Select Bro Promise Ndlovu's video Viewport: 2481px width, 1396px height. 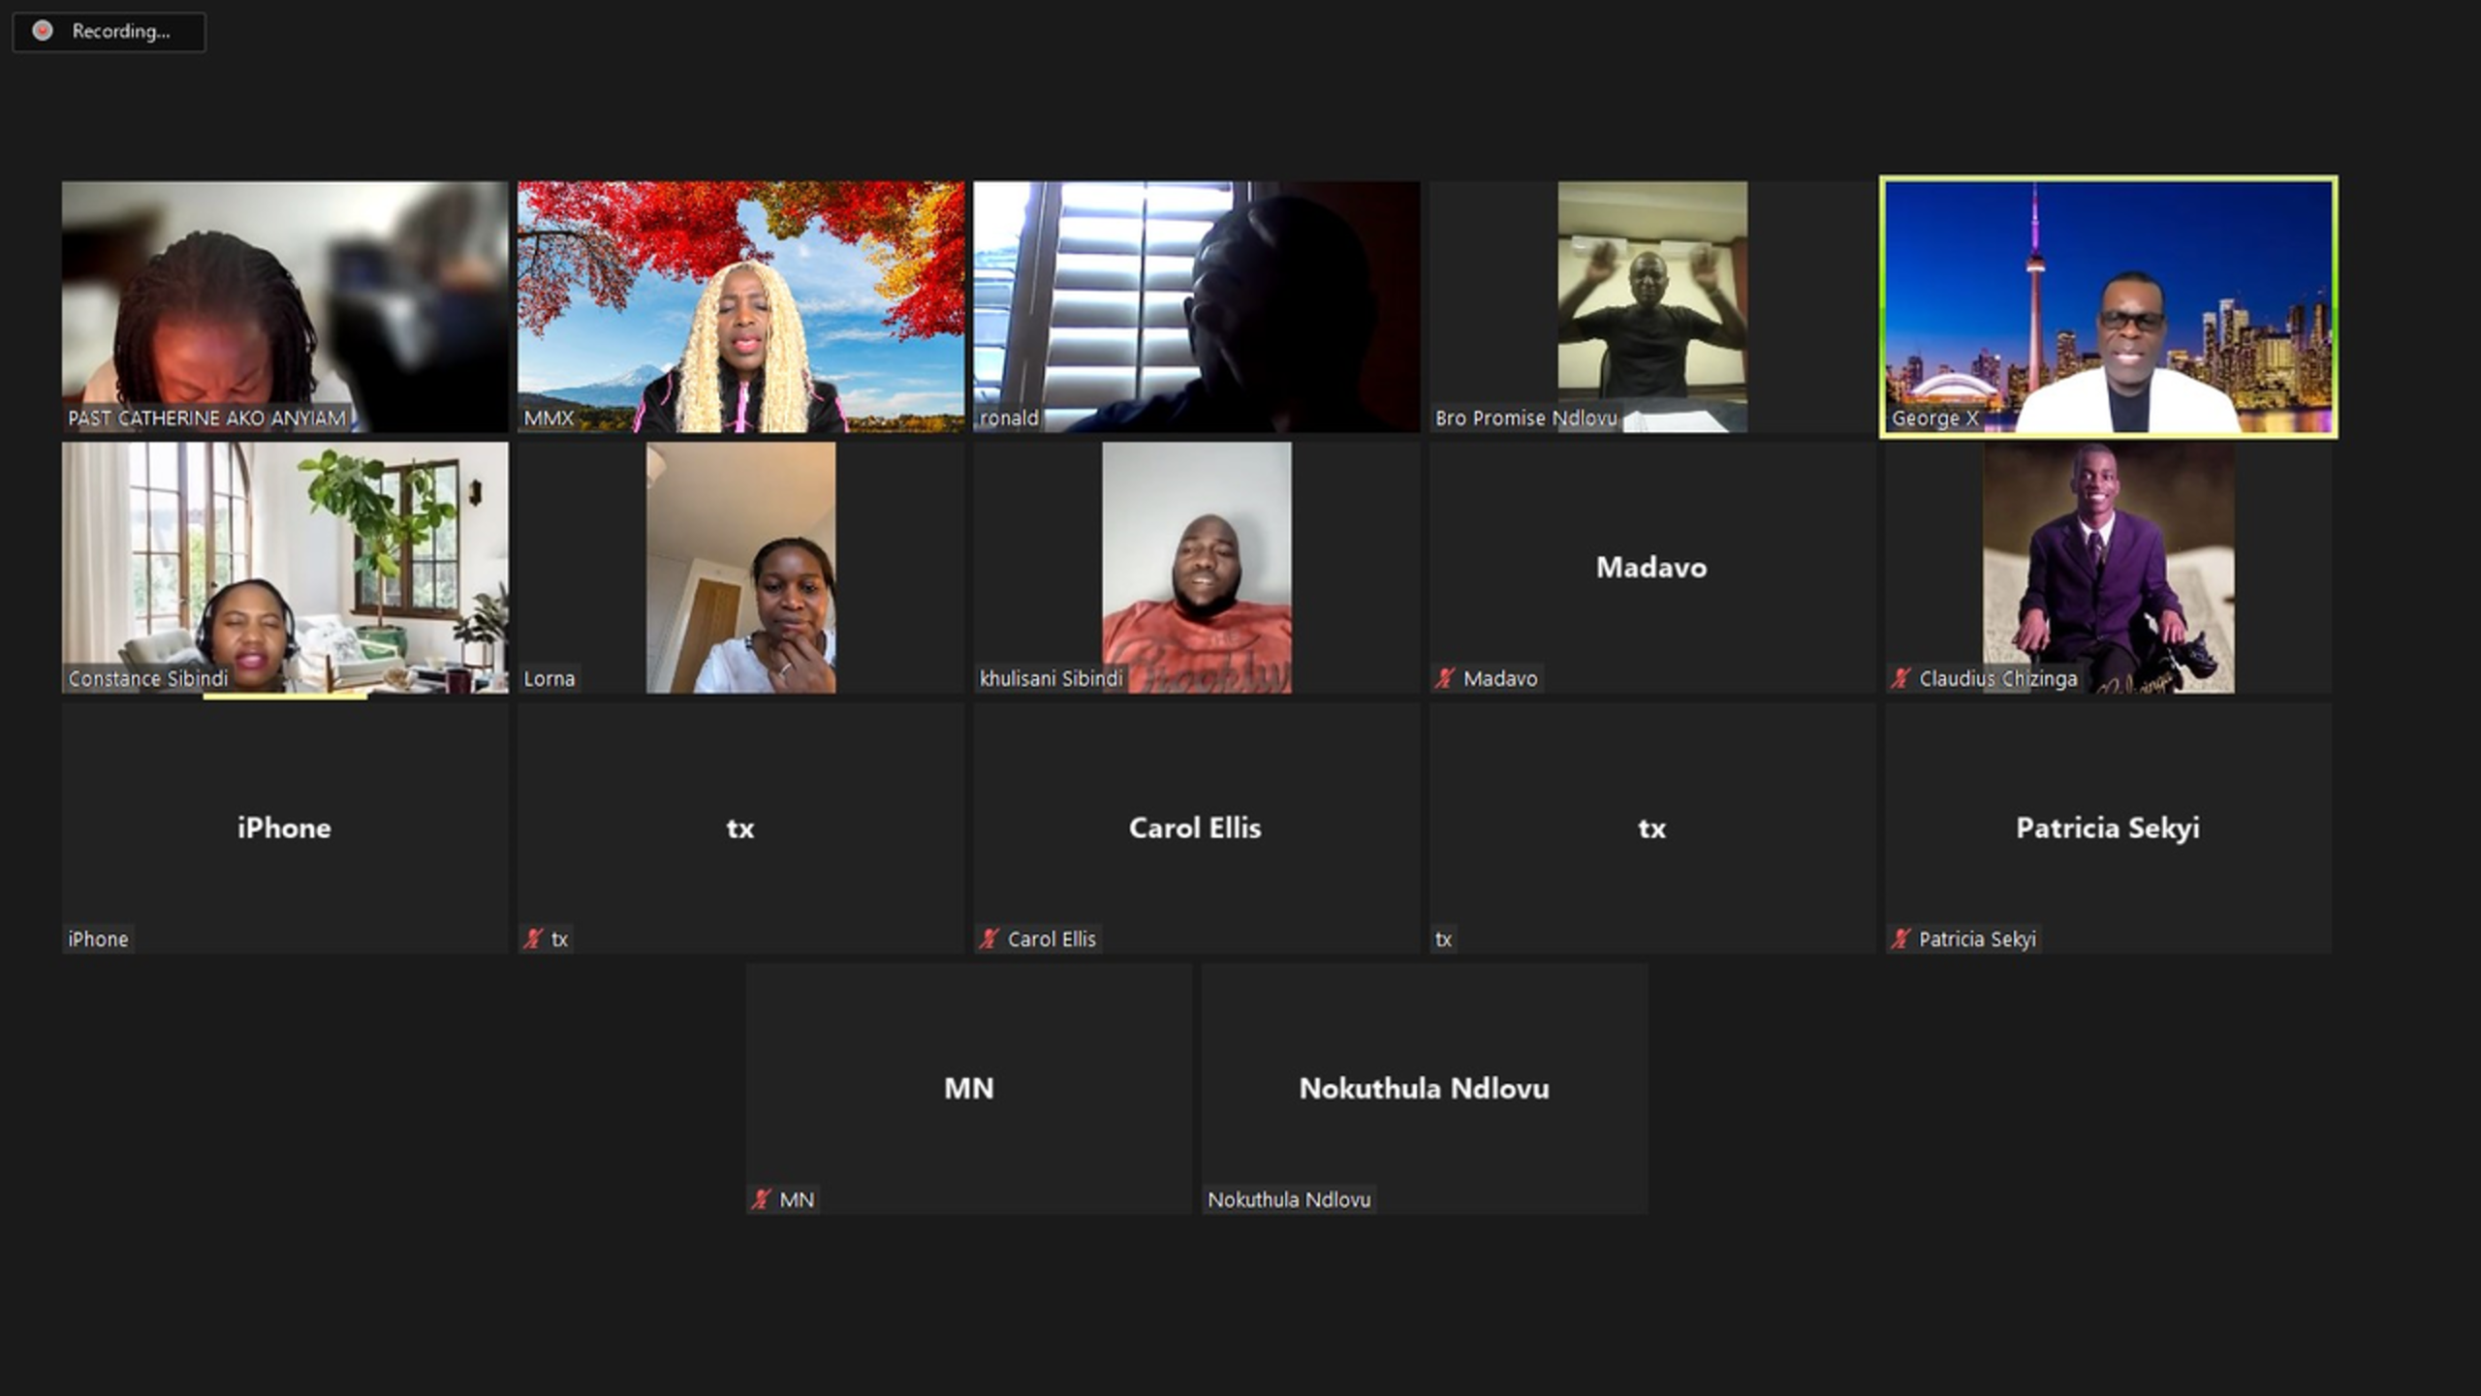pos(1651,306)
